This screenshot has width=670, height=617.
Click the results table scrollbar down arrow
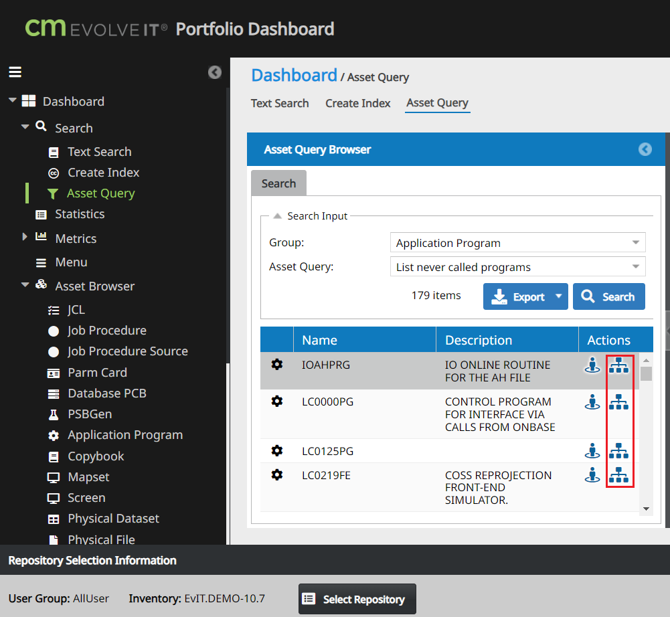tap(646, 509)
